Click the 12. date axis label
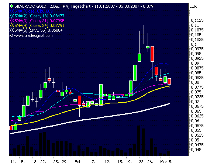Screen dimensions: 210x168 click(x=107, y=162)
